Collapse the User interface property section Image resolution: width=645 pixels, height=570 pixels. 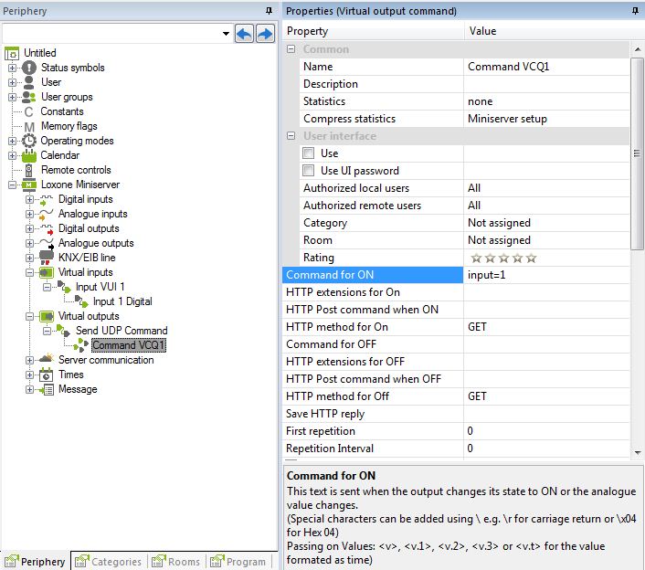(x=291, y=136)
